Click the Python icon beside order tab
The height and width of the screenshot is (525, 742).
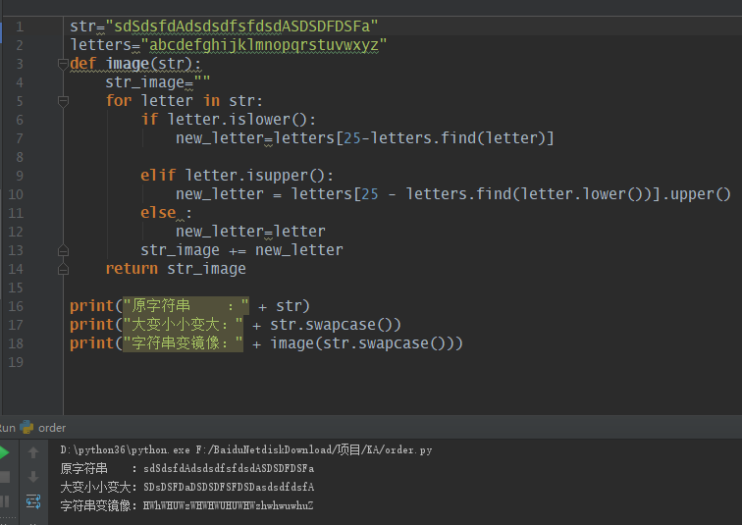click(x=27, y=428)
